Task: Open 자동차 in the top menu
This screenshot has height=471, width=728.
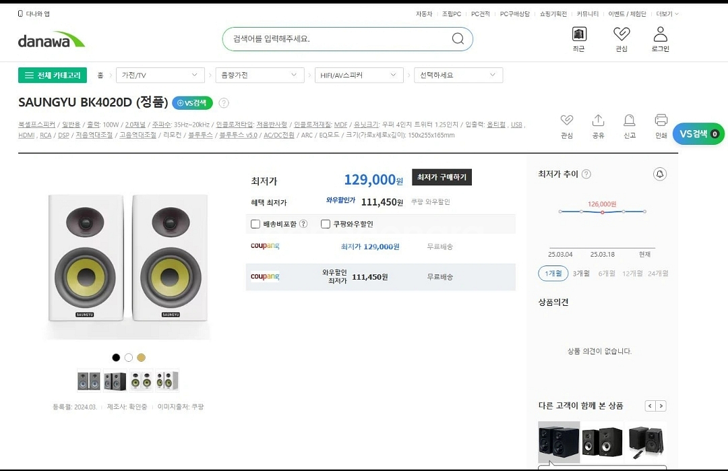Action: [424, 14]
